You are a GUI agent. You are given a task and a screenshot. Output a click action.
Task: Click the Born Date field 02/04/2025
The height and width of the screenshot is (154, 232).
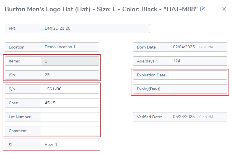[198, 47]
